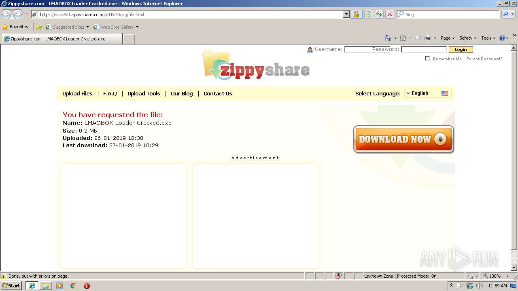Viewport: 518px width, 291px height.
Task: Expand the toolbar overflow chevron
Action: pyautogui.click(x=514, y=36)
